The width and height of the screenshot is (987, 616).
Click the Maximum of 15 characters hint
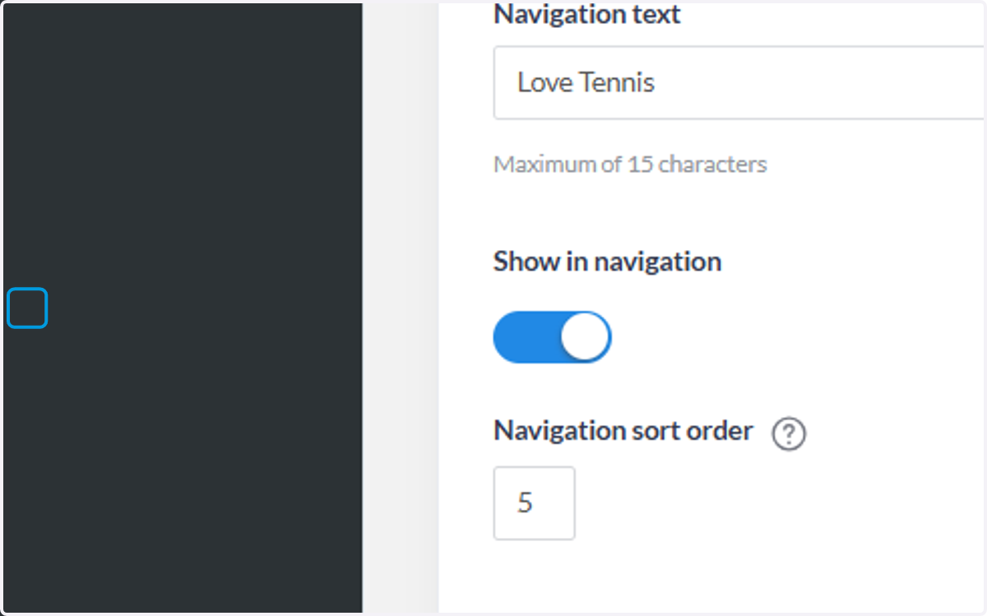[x=630, y=164]
